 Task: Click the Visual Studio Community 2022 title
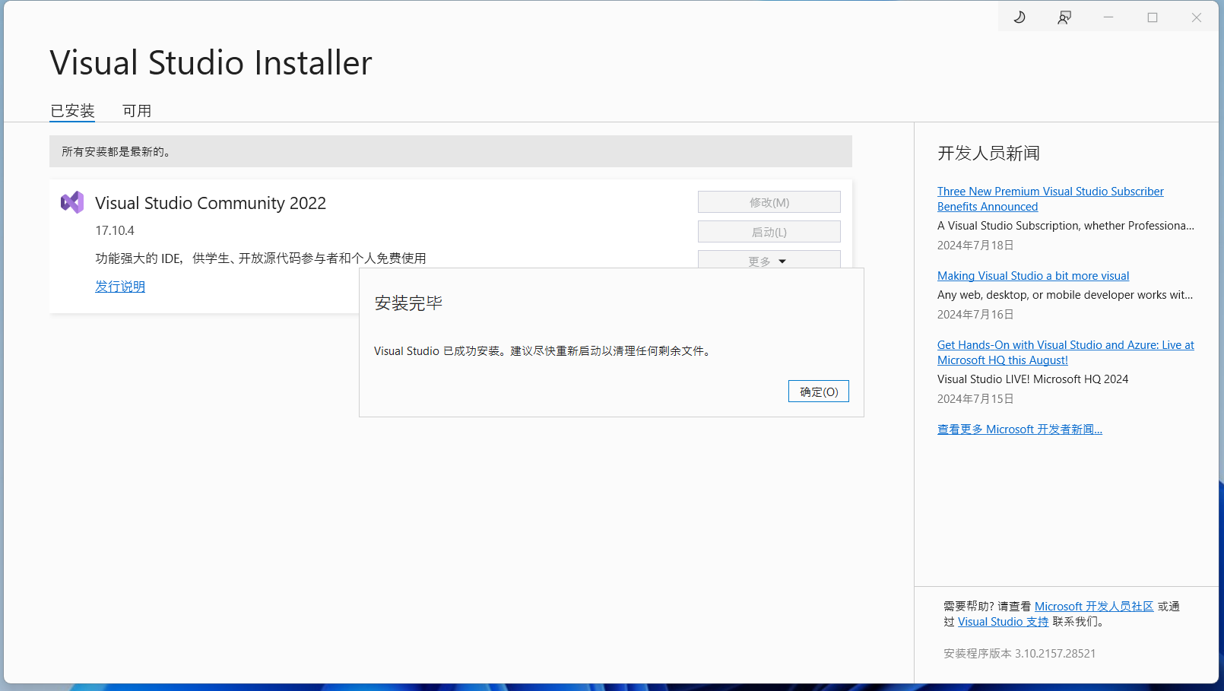(x=211, y=203)
